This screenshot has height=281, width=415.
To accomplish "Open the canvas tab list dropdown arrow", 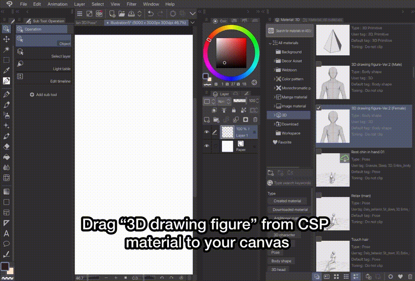I will pyautogui.click(x=193, y=23).
